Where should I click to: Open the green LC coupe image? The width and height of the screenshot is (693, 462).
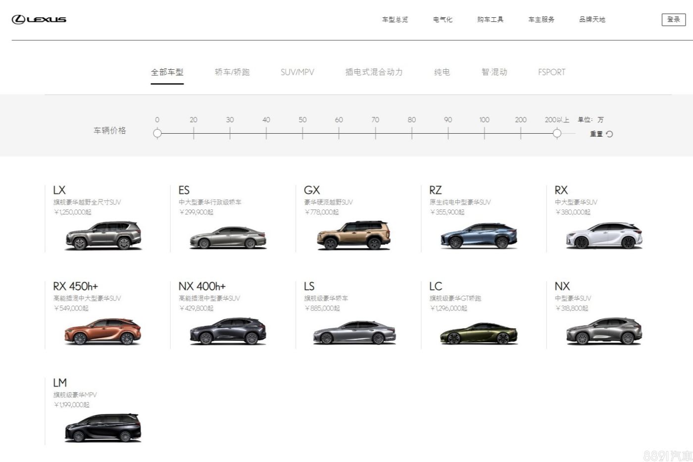click(479, 333)
